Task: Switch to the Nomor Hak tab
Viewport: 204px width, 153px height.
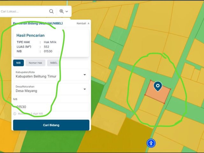Action: coord(35,63)
